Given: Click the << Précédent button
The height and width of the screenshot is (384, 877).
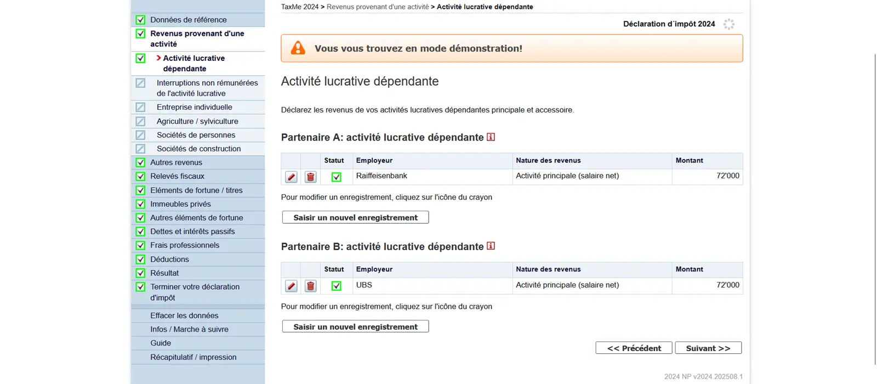Looking at the screenshot, I should 634,348.
